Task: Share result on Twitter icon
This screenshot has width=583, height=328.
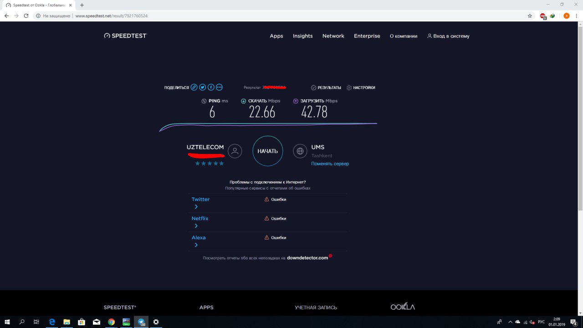Action: point(203,87)
